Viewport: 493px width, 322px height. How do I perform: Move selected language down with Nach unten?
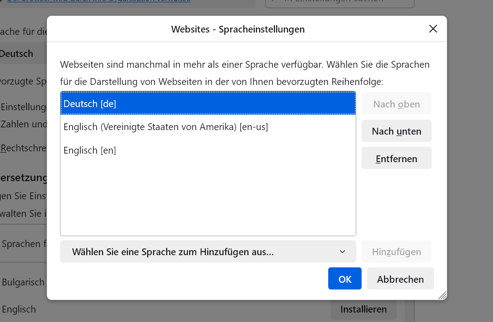(x=396, y=131)
